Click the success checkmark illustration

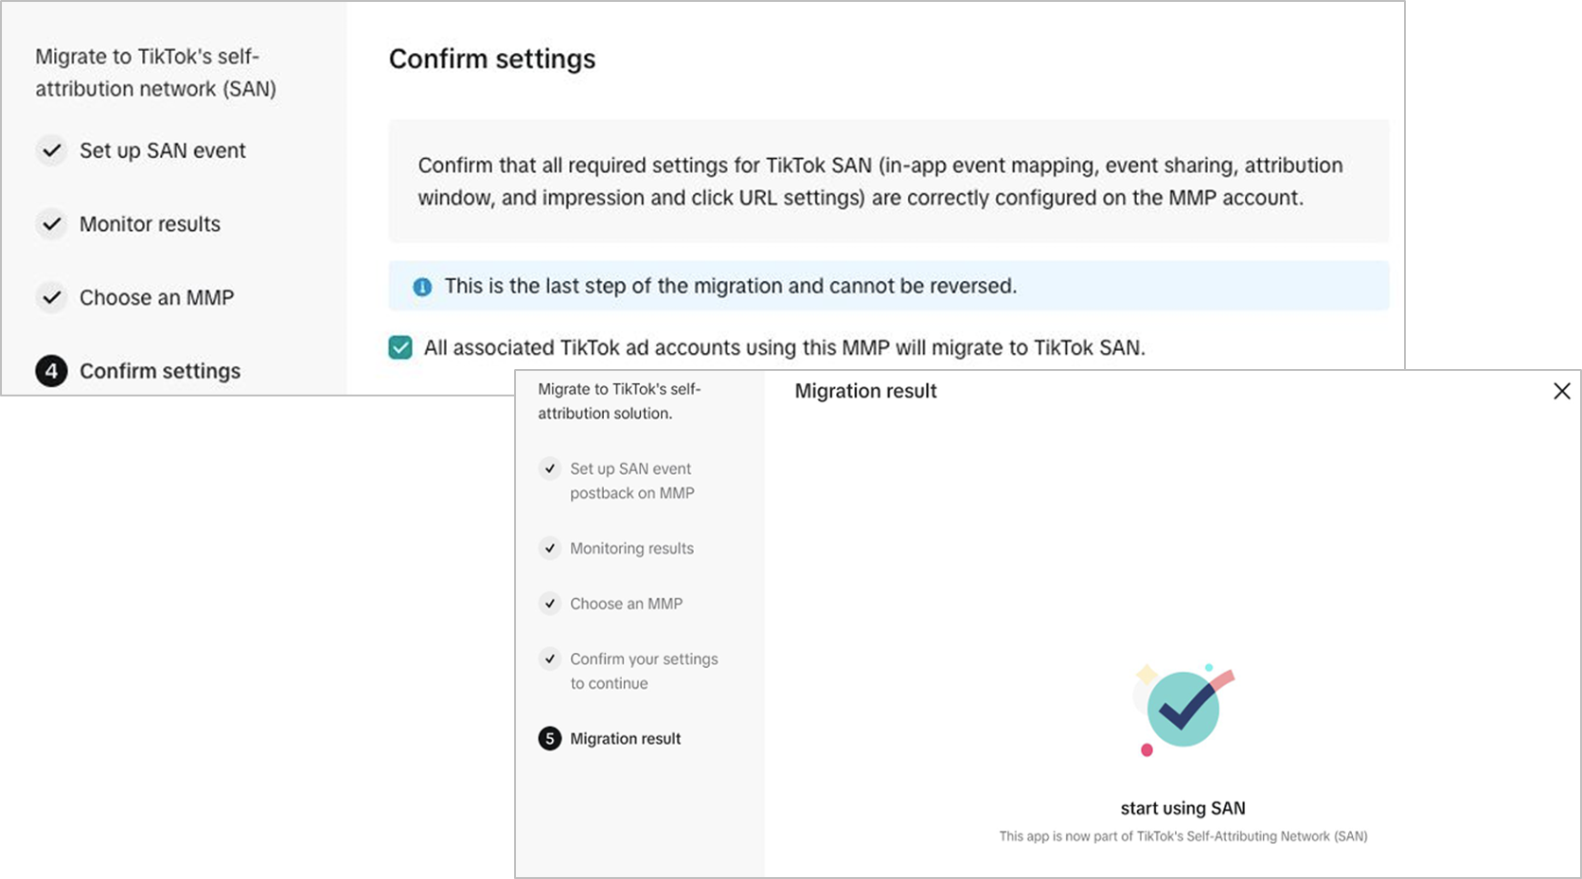[1183, 710]
